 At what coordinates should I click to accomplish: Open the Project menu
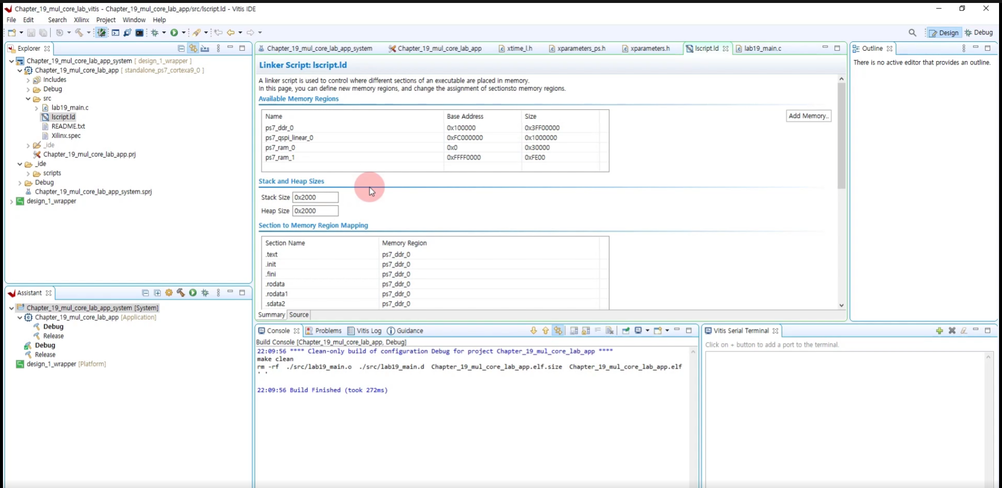[105, 20]
